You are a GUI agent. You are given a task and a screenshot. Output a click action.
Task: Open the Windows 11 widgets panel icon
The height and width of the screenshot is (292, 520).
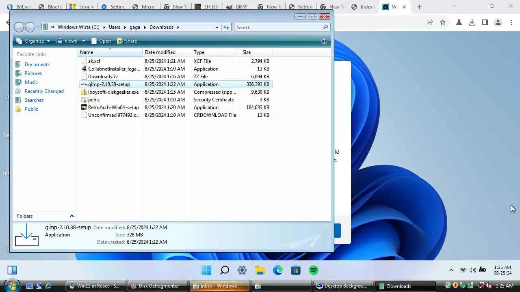(x=12, y=270)
